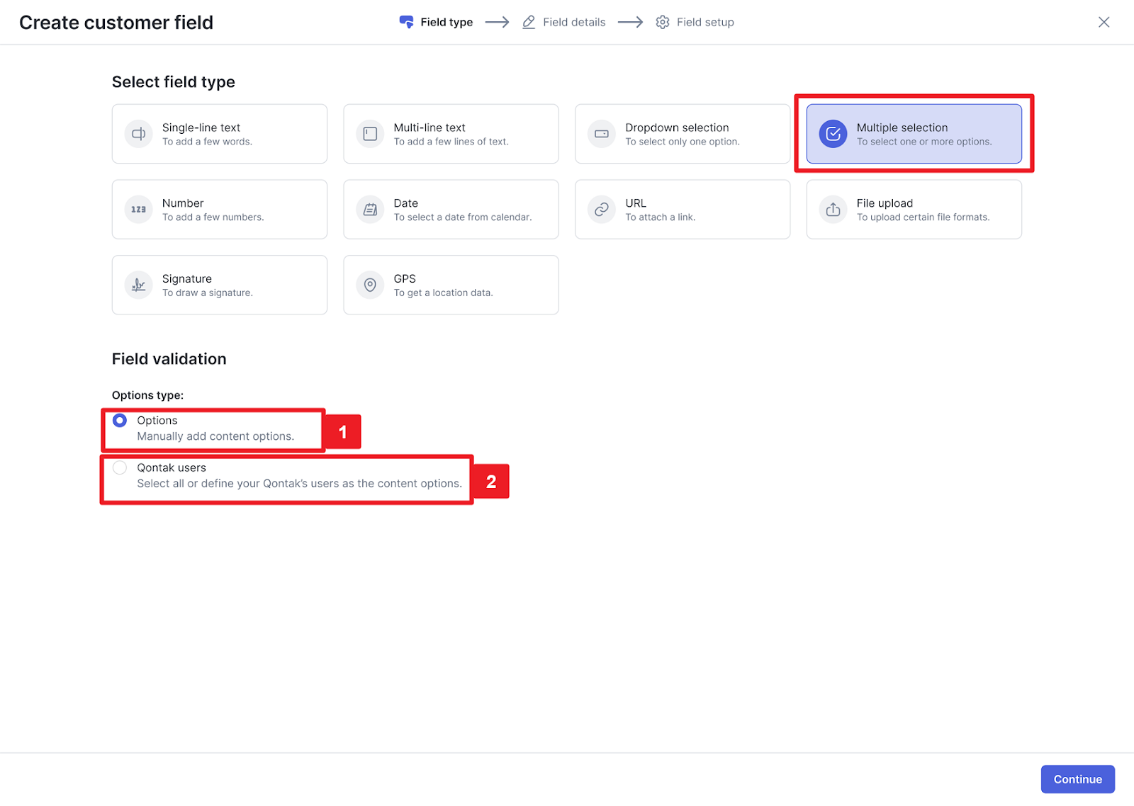Click the Multi-line text field icon
1134x806 pixels.
pyautogui.click(x=370, y=134)
